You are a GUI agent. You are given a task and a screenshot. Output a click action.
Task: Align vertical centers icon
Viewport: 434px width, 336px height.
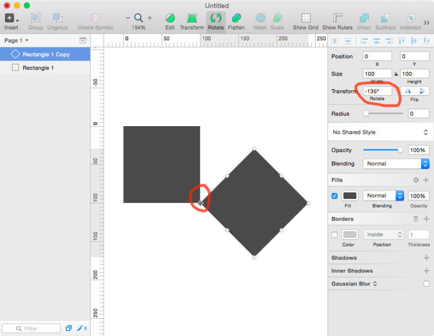coord(414,41)
